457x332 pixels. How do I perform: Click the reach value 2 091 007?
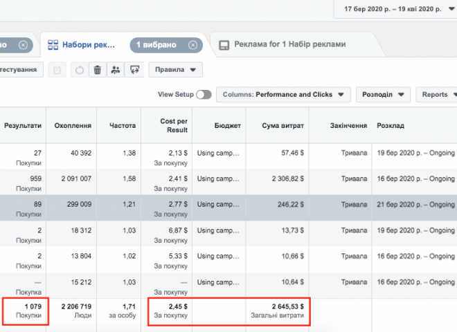pyautogui.click(x=76, y=178)
